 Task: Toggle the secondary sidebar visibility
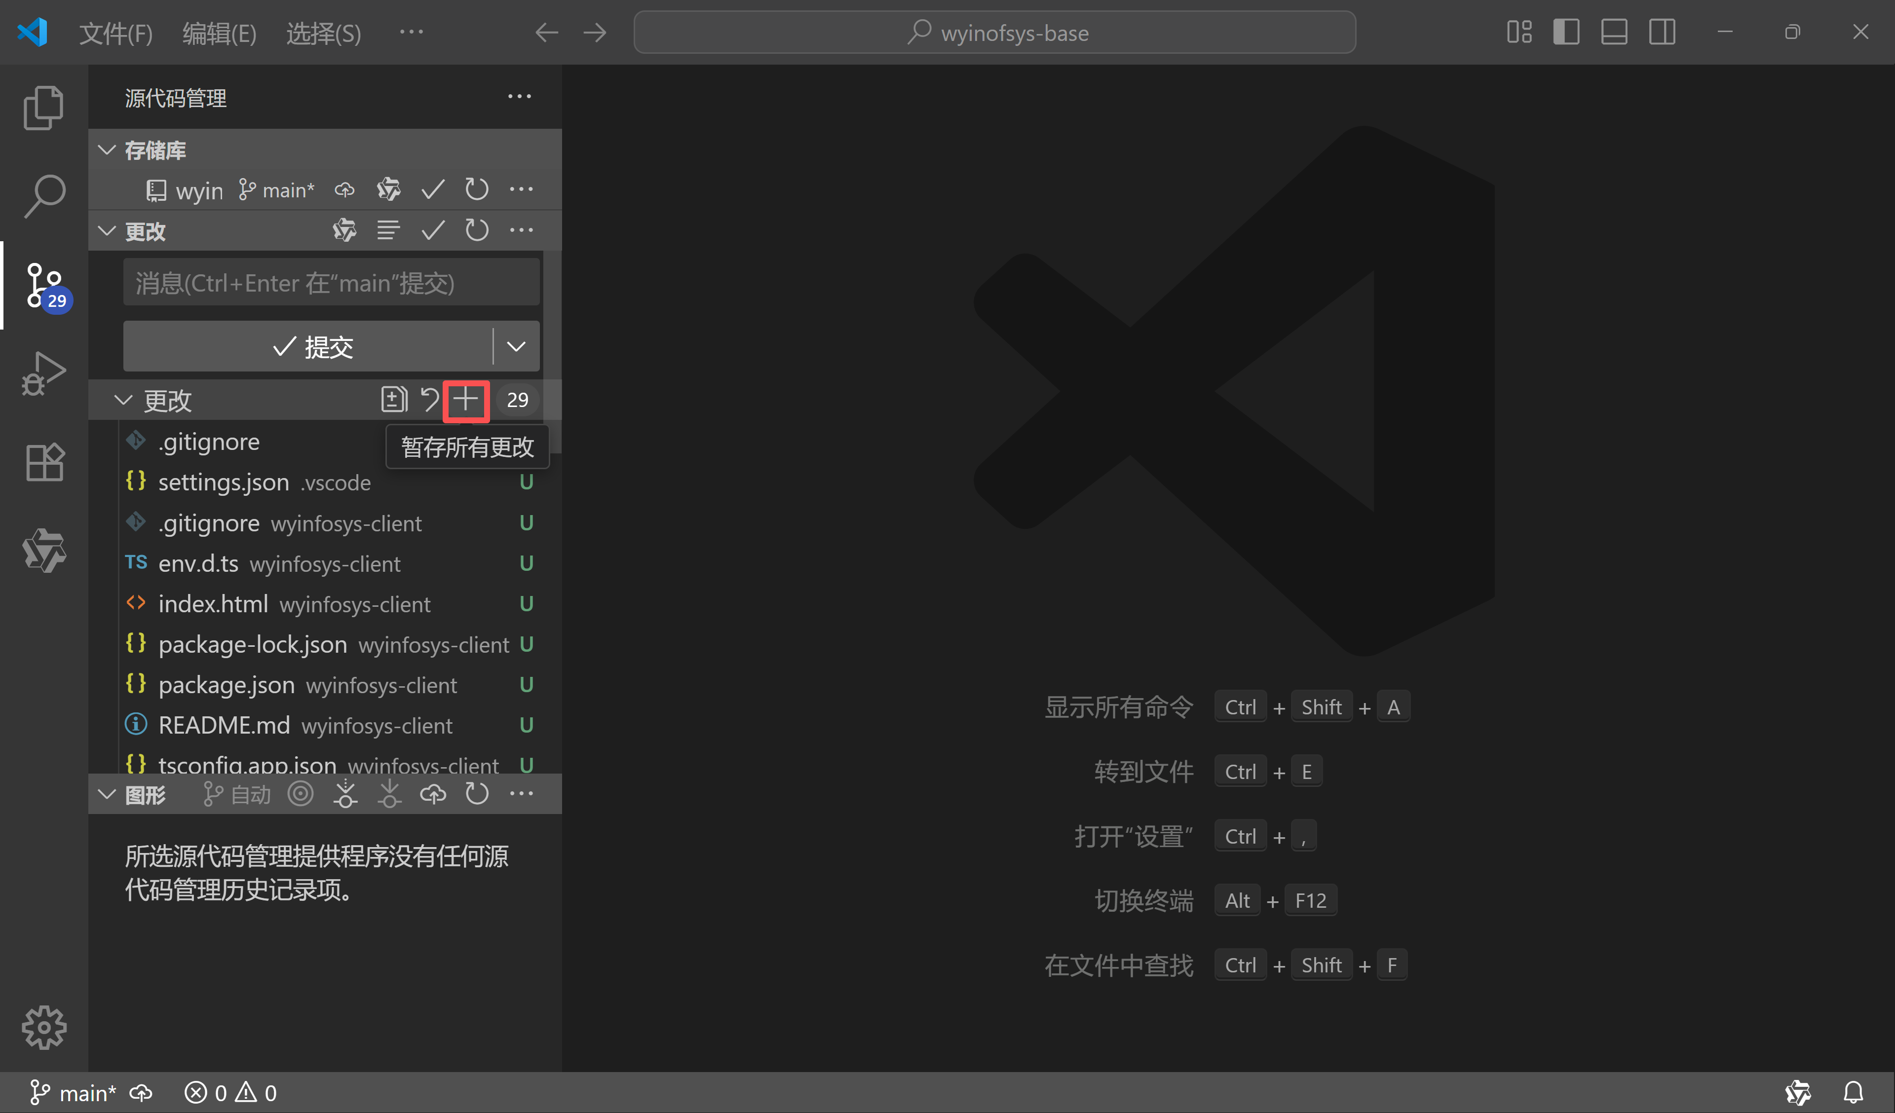click(x=1662, y=32)
